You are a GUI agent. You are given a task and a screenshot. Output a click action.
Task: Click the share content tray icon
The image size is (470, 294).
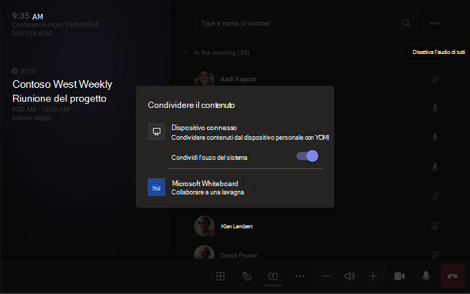(273, 276)
